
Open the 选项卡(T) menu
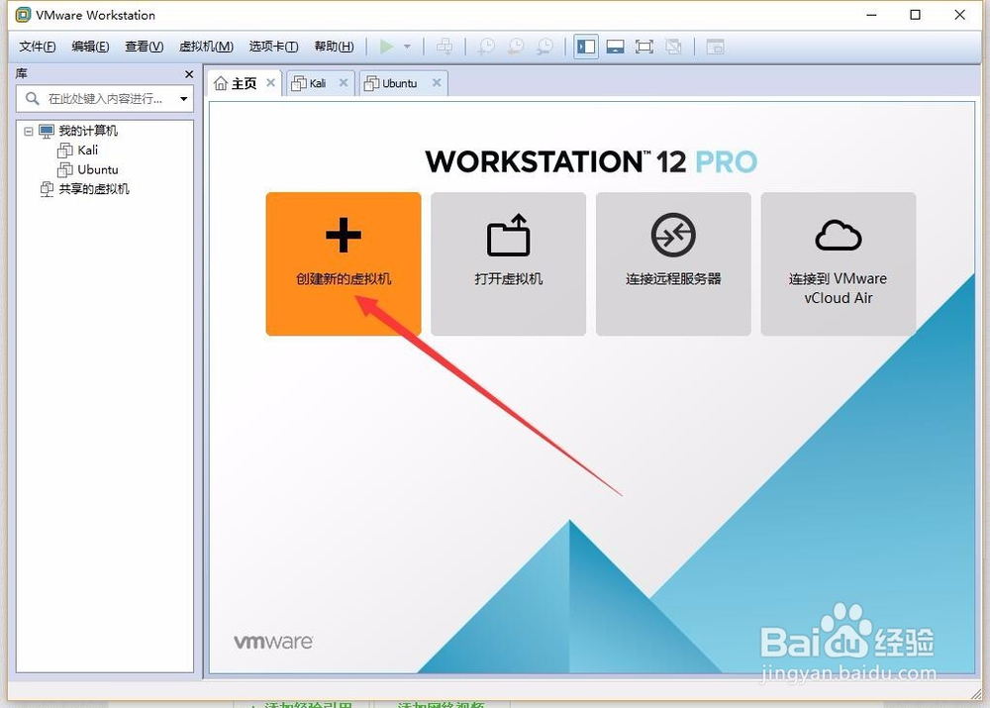(x=273, y=47)
